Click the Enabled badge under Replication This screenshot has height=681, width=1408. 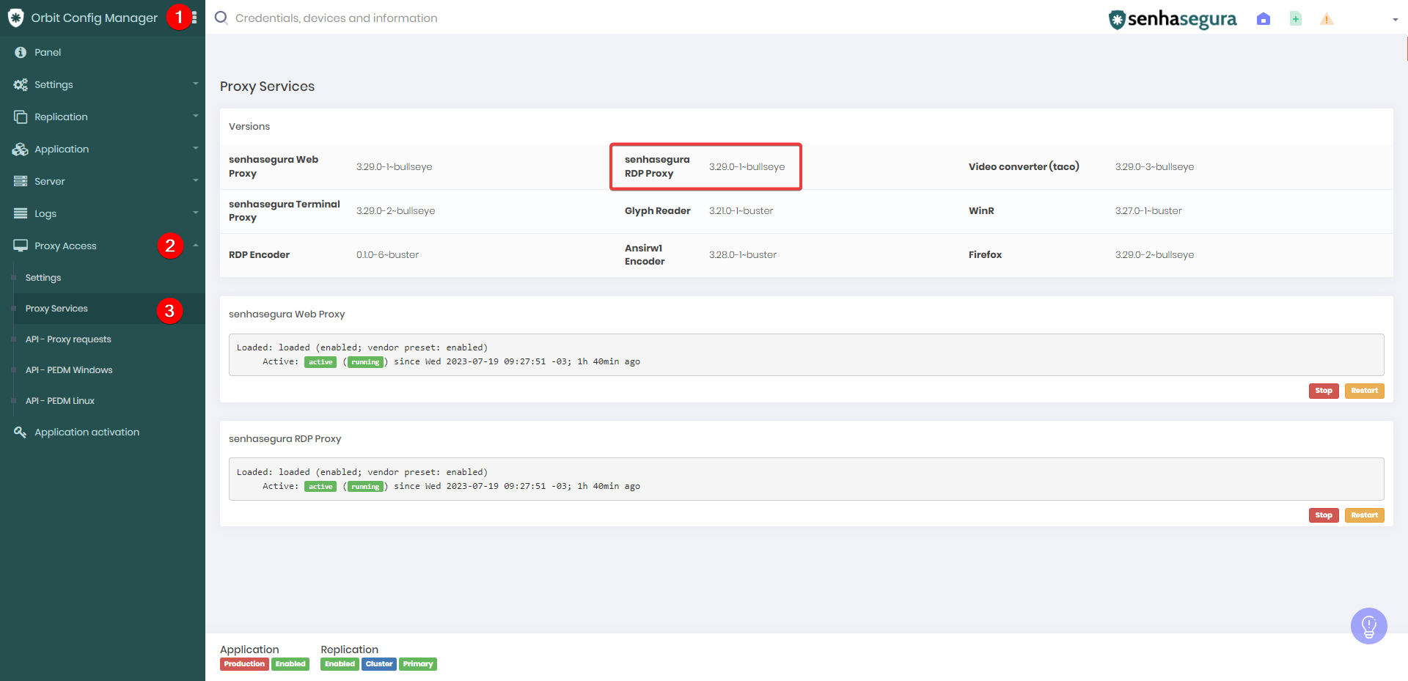pyautogui.click(x=340, y=664)
